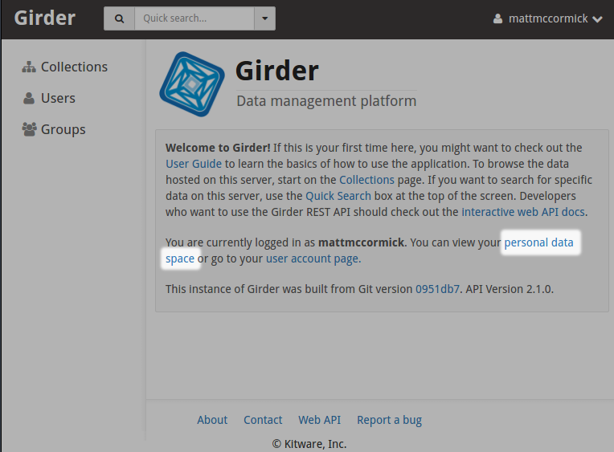Viewport: 614px width, 452px height.
Task: Click the 'API Version 2.1.0' text
Action: (x=509, y=289)
